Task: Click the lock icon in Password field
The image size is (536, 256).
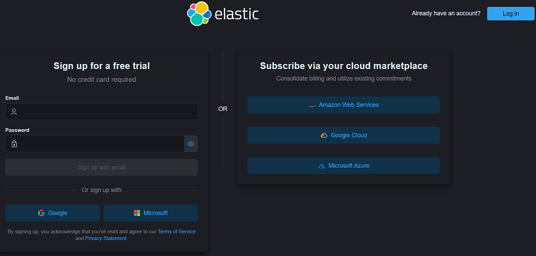Action: [x=14, y=144]
